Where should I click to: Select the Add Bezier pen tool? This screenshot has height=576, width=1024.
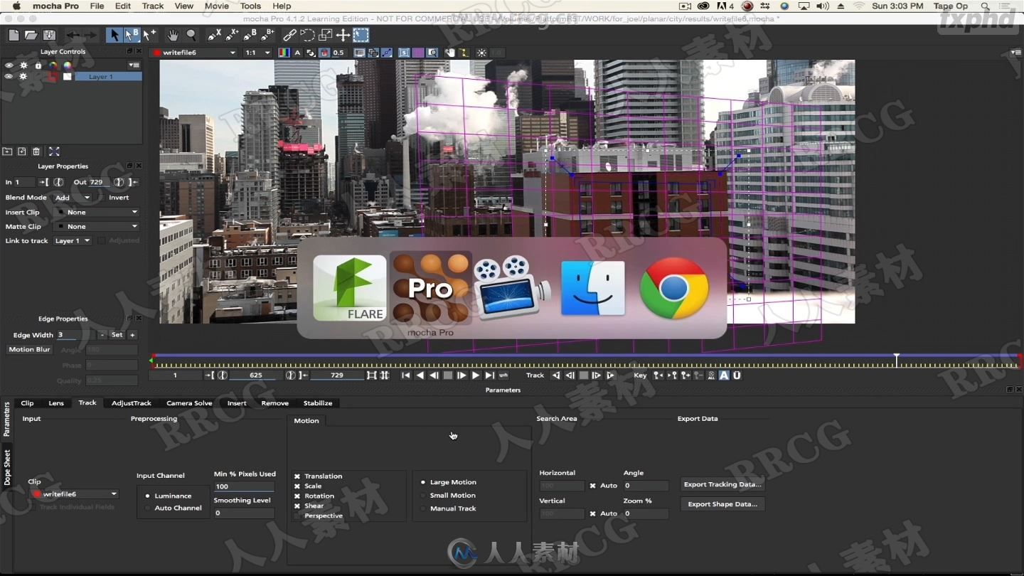coord(268,35)
